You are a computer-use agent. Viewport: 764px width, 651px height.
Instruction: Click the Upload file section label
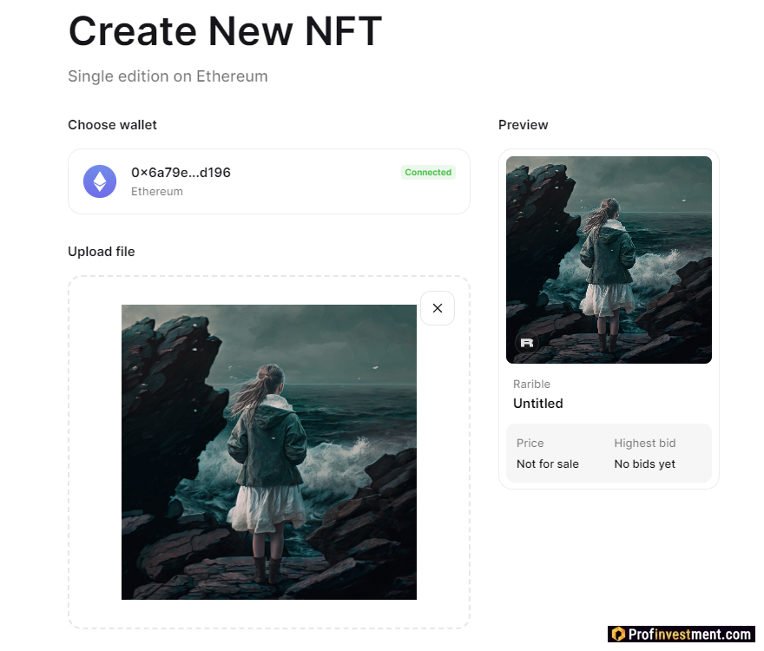(102, 252)
